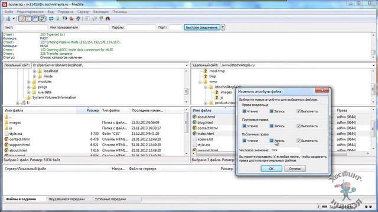Toggle group Запись checkbox
Screen dimensions: 378x212
272,126
